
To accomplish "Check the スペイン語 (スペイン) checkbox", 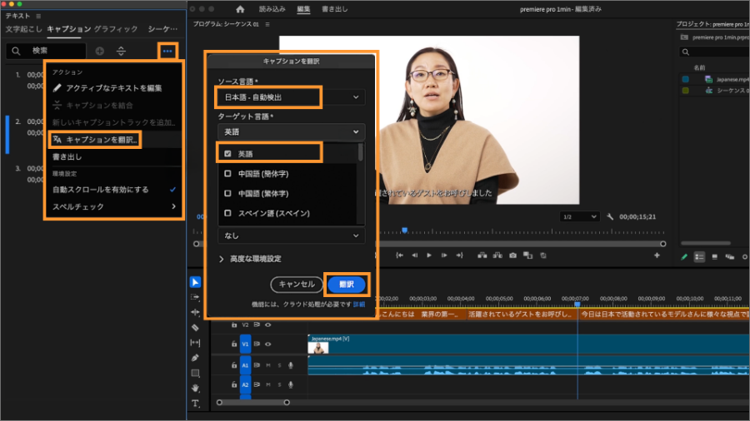I will tap(227, 213).
